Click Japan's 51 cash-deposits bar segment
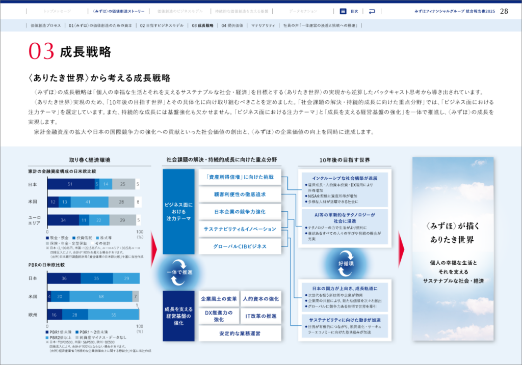Screen dimensions: 522x365 click(x=71, y=184)
